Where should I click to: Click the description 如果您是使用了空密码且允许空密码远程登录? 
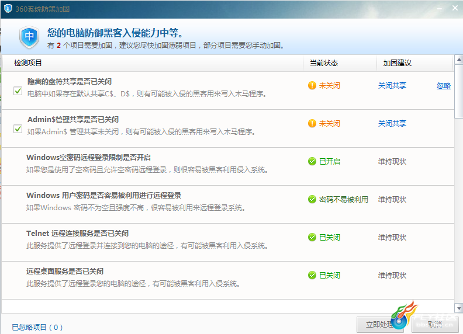tap(147, 170)
